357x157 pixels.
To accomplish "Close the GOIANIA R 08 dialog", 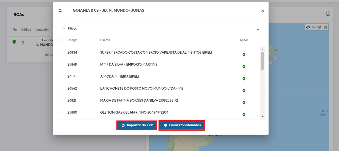I will [262, 11].
